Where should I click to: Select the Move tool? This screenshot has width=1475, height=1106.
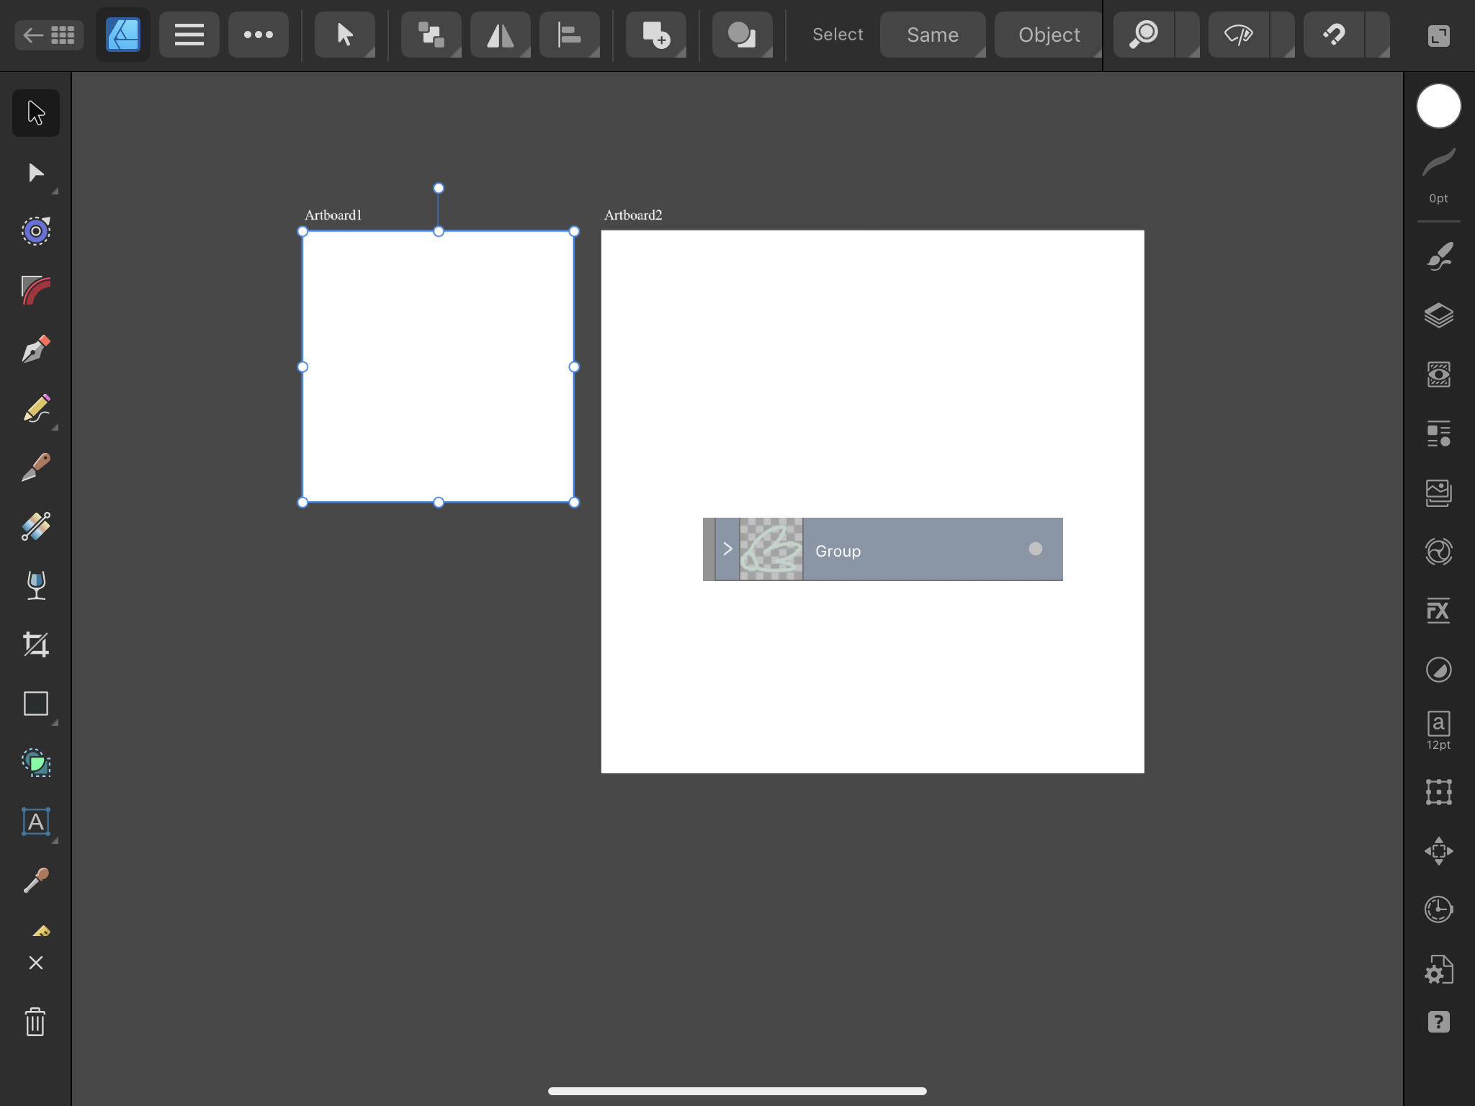(36, 113)
